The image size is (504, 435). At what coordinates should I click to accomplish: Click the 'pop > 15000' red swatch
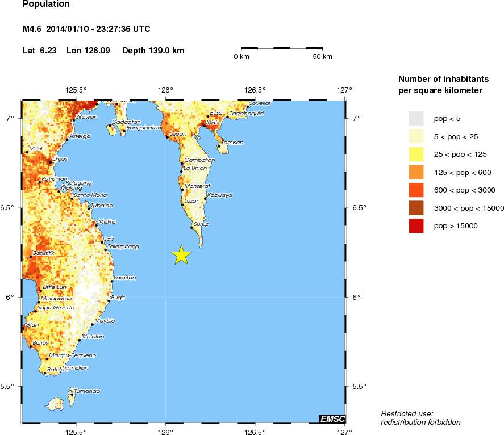click(416, 226)
